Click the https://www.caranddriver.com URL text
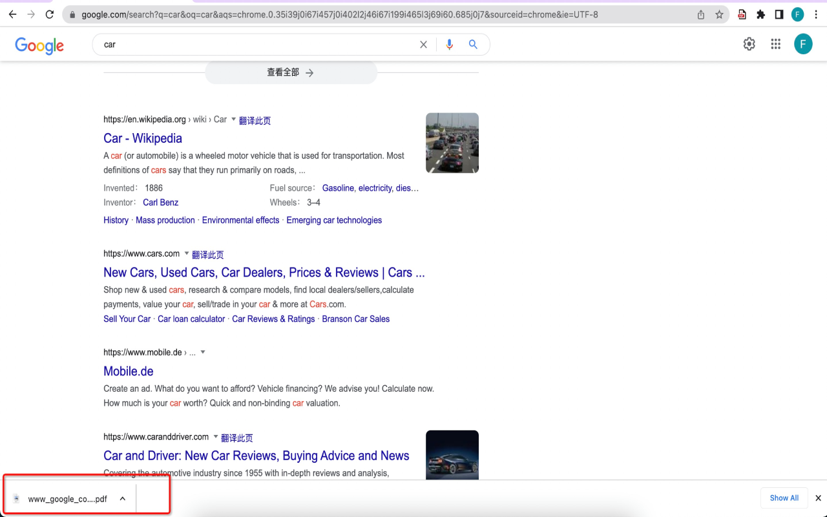Image resolution: width=827 pixels, height=517 pixels. point(156,438)
